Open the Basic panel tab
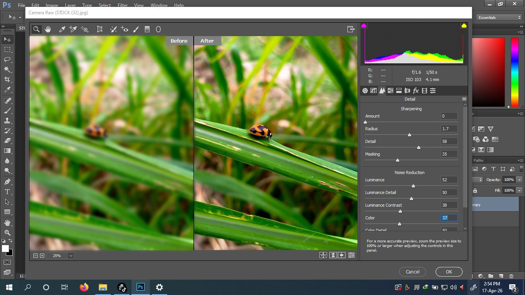525x295 pixels. 365,91
